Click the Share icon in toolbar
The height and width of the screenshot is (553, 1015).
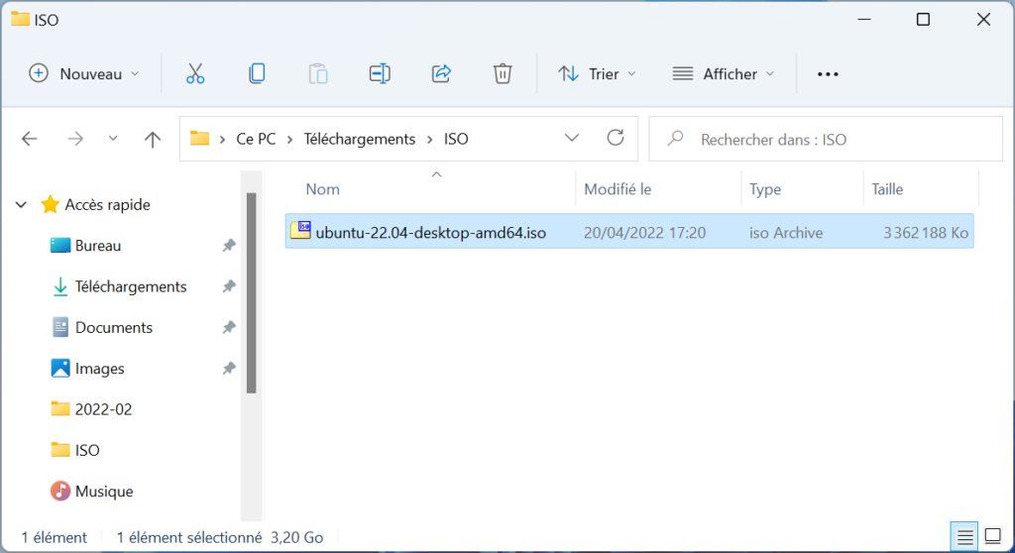(x=441, y=73)
